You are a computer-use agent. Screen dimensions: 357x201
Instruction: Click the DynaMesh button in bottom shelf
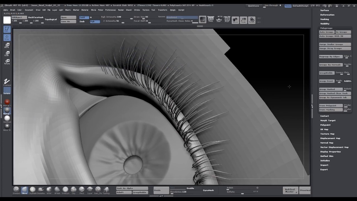point(208,190)
